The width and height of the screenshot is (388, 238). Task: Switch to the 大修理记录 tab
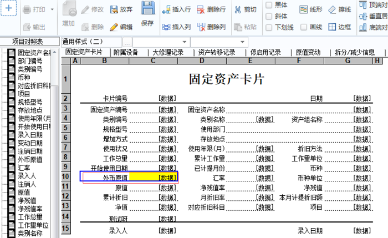(168, 52)
